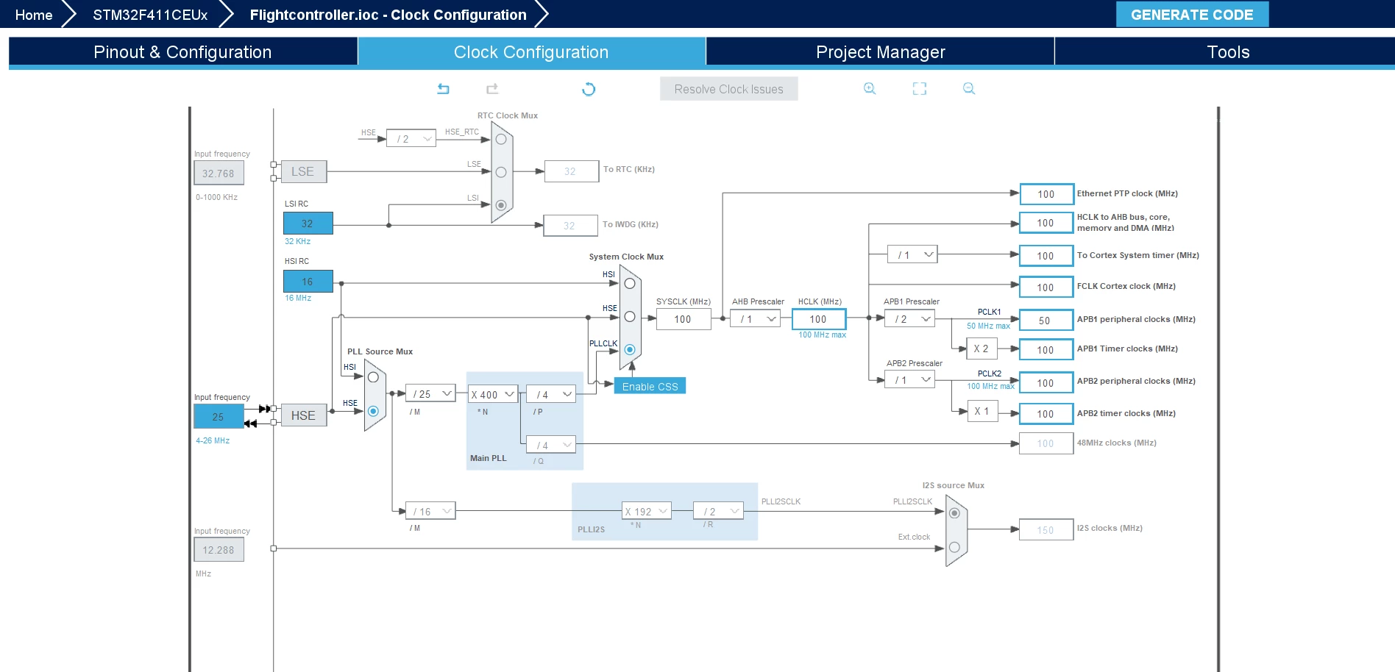Screen dimensions: 1395x672
Task: Click To IWDG (KHz) value field
Action: [x=570, y=226]
